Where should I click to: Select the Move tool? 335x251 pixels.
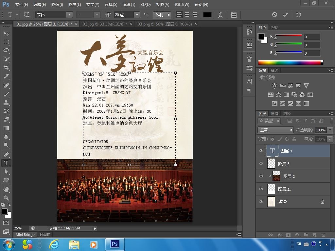tap(6, 33)
